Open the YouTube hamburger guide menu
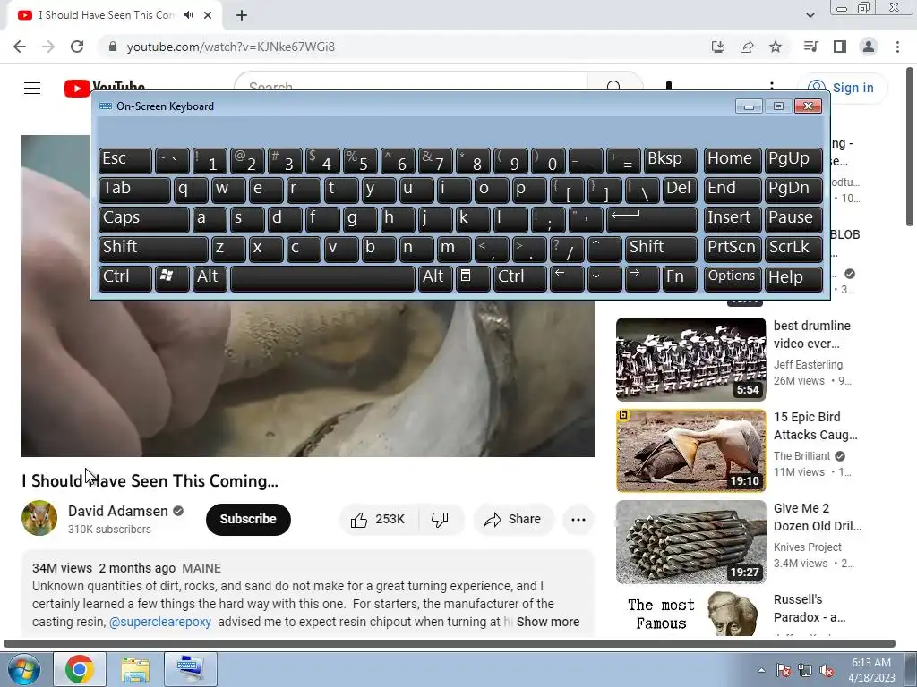Image resolution: width=917 pixels, height=687 pixels. (x=32, y=88)
